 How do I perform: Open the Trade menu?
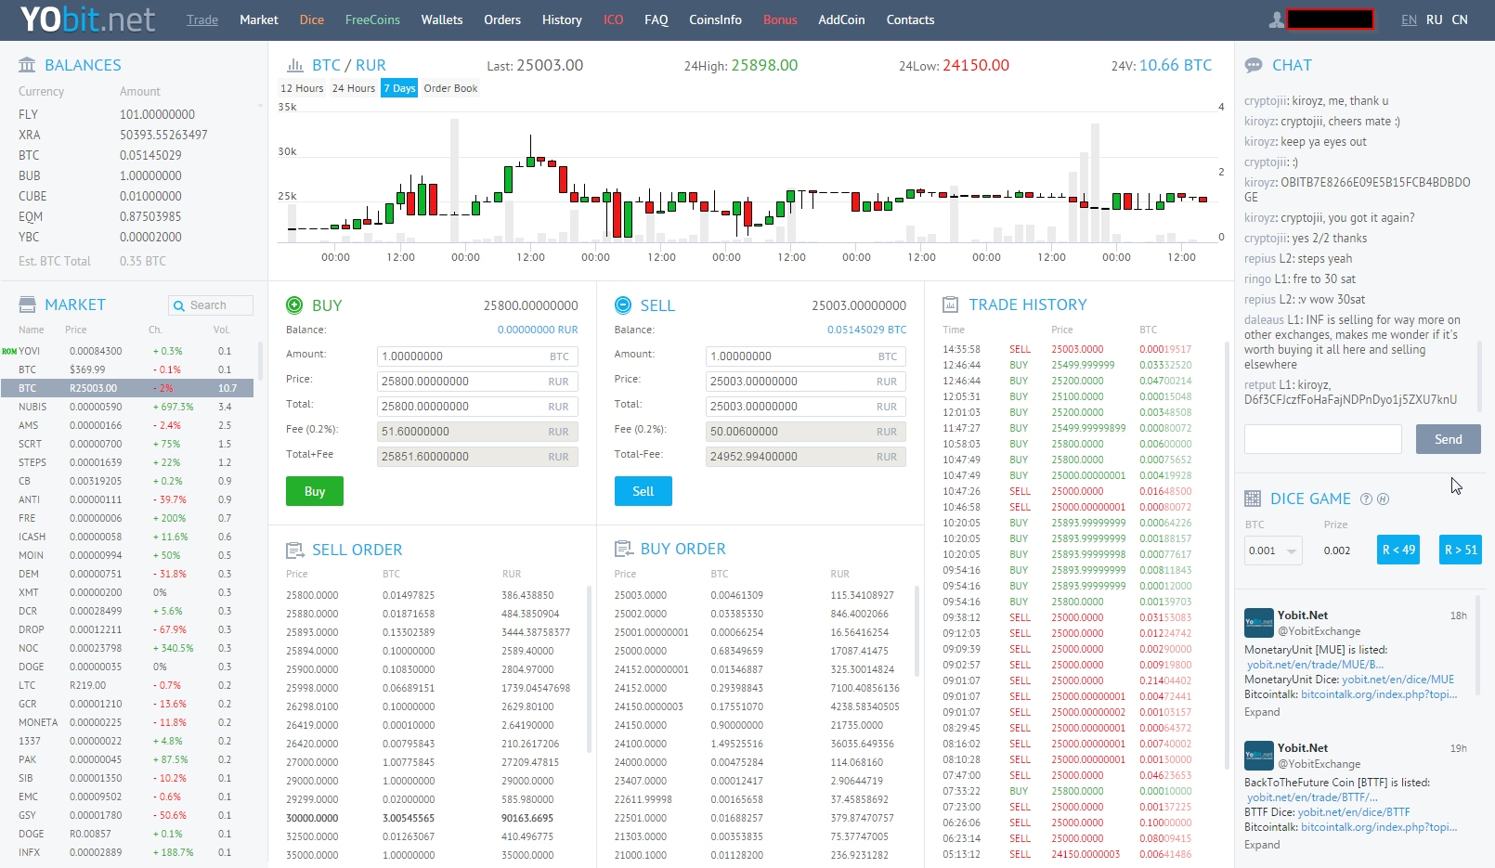pos(202,19)
